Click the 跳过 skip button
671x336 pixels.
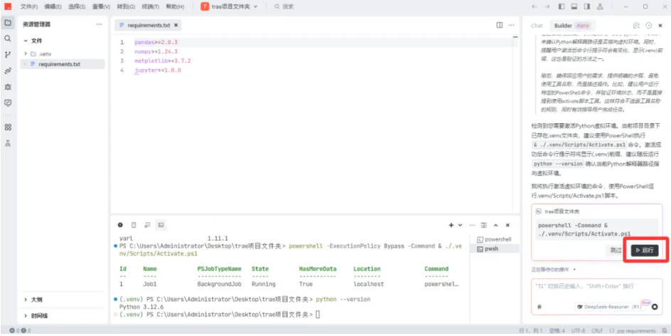[615, 250]
